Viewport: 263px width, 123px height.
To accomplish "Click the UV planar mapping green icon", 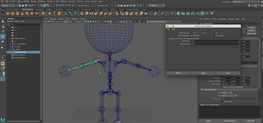I will 178,13.
